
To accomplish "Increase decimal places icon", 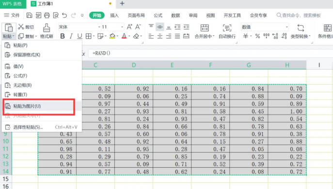I will point(275,36).
